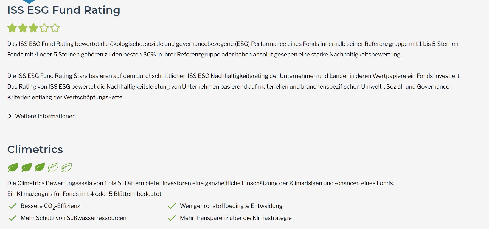The image size is (489, 229).
Task: Select the Climetrics section heading
Action: point(35,149)
